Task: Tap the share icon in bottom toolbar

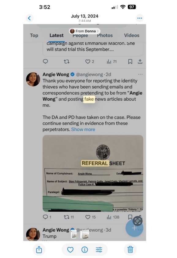Action: 39,250
